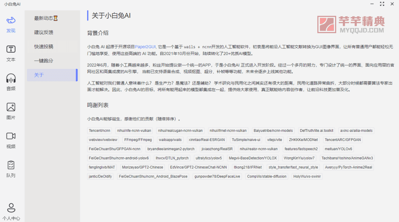Click the lhwcv/DTLN_pytorch tag
399x222 pixels.
(172, 158)
